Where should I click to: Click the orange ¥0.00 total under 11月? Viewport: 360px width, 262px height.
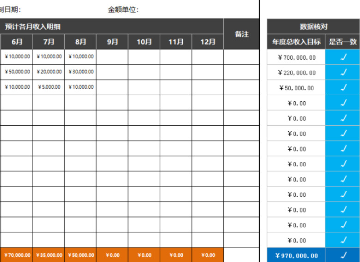(x=176, y=255)
